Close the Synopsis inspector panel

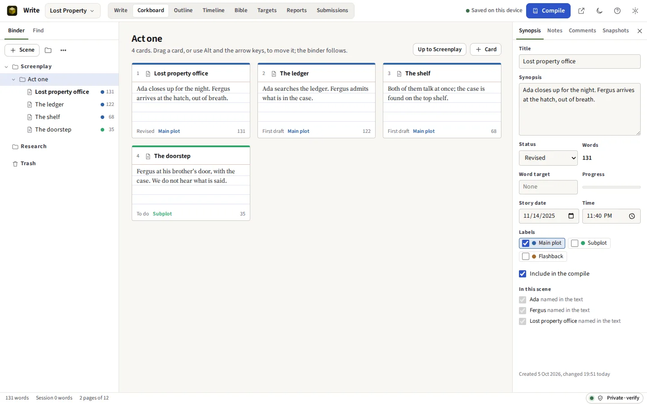pos(640,31)
